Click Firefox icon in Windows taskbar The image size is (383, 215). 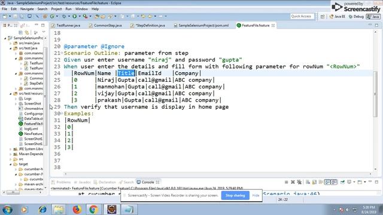pyautogui.click(x=77, y=210)
